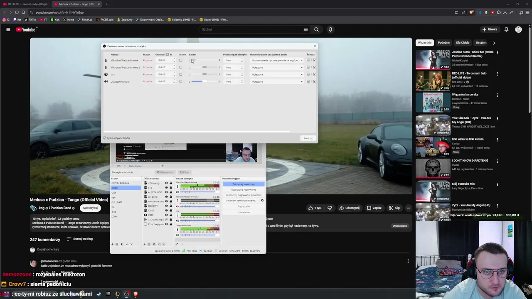Toggle the Głośność percent checkbox
This screenshot has height=299, width=532.
pos(167,54)
